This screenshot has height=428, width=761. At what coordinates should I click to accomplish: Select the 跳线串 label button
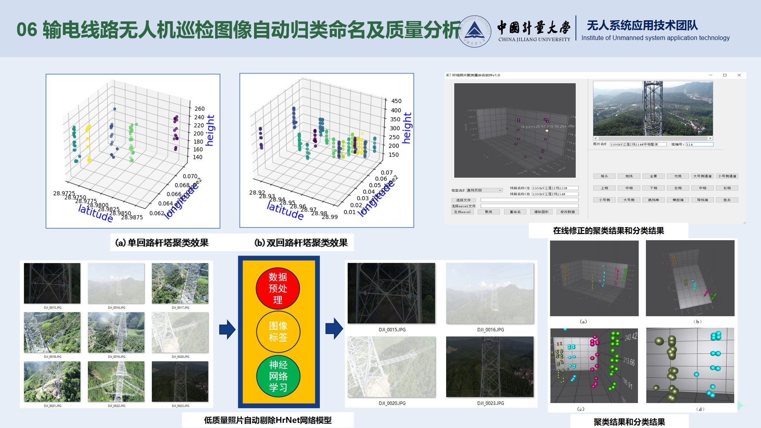click(x=653, y=200)
